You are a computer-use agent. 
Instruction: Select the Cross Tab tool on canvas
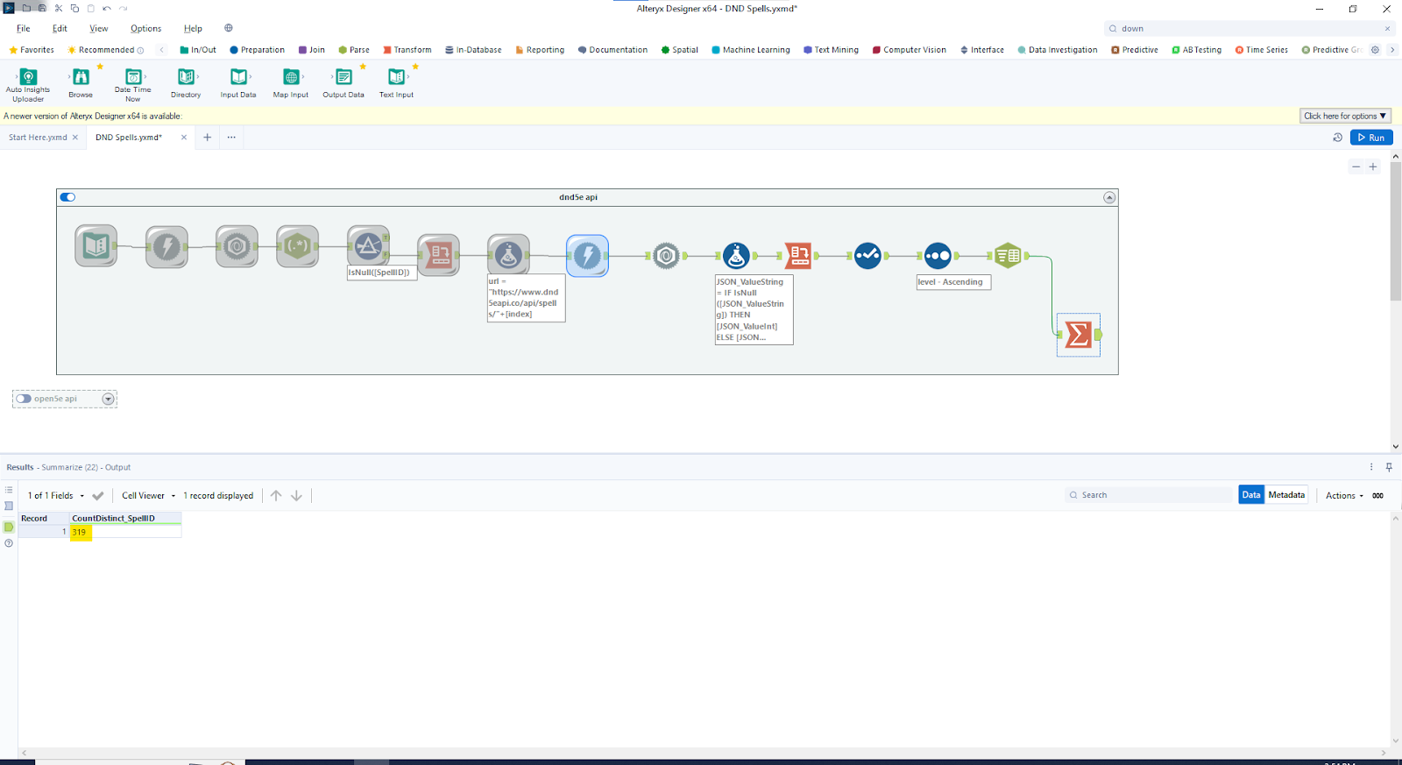(x=797, y=256)
